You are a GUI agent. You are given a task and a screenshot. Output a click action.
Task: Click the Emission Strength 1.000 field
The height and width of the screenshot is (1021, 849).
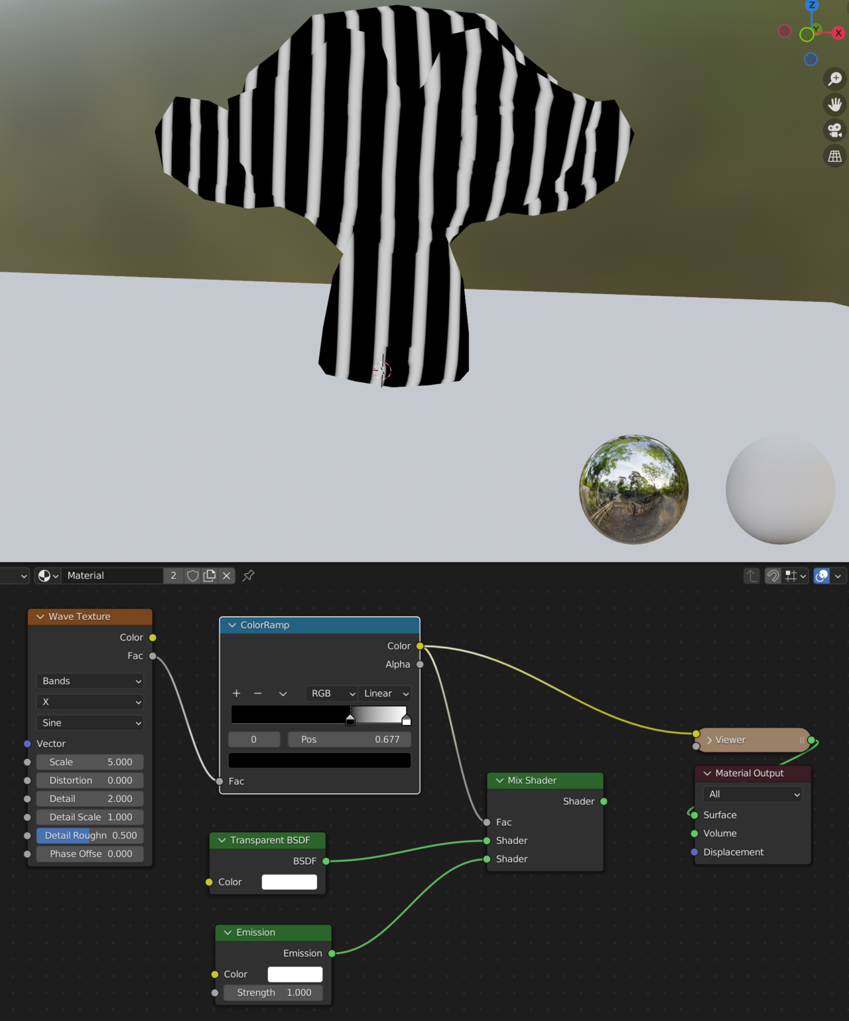tap(274, 992)
